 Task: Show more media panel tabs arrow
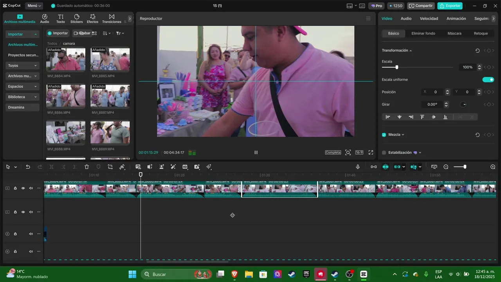pyautogui.click(x=130, y=18)
